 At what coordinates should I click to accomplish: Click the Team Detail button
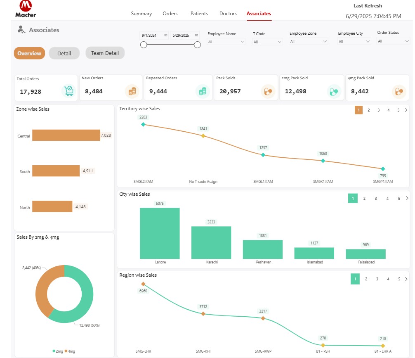[x=105, y=53]
